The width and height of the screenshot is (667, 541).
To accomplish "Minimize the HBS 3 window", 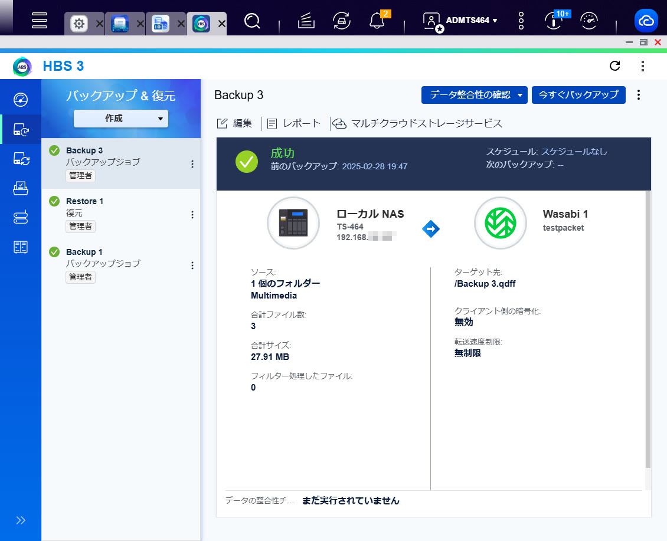I will 629,42.
